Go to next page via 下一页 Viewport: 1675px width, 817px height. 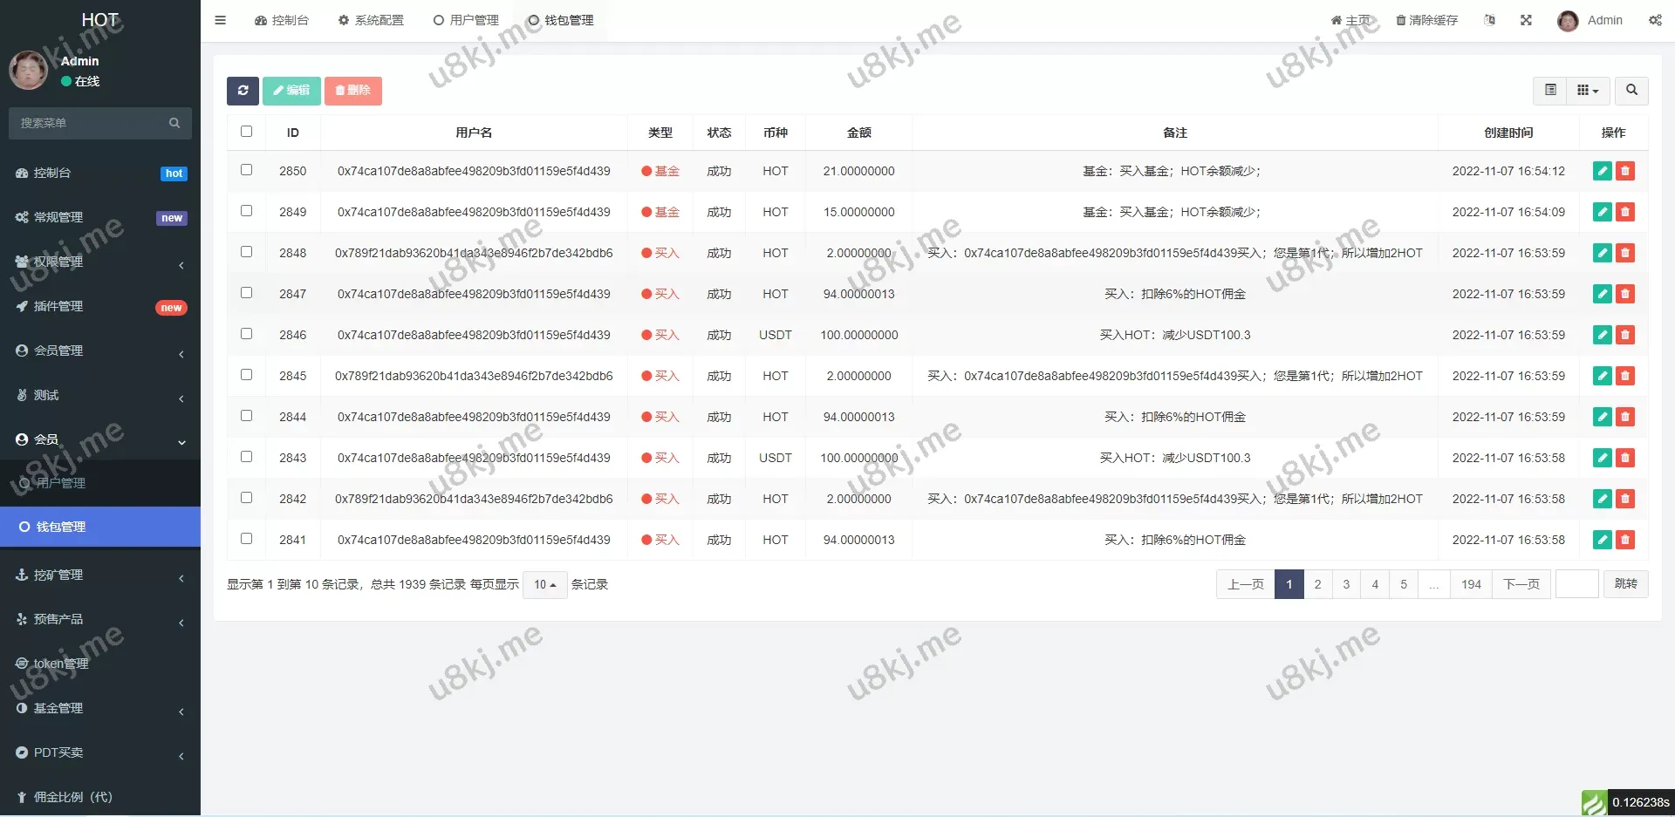(1521, 584)
